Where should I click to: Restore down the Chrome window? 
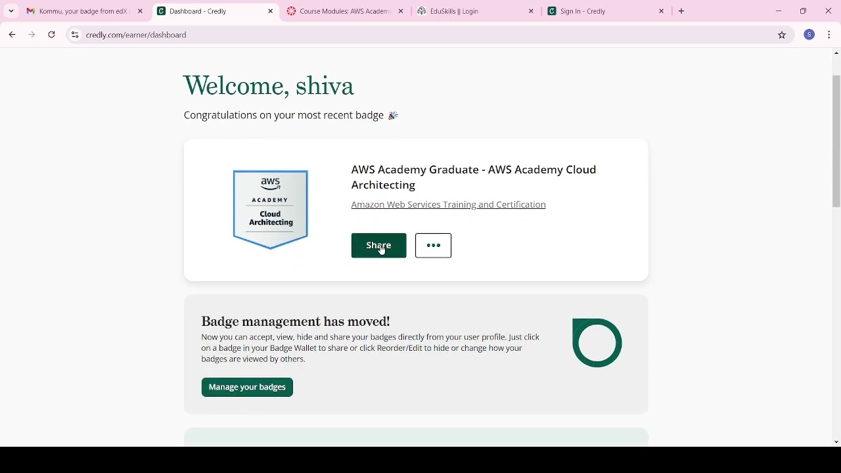pos(803,11)
